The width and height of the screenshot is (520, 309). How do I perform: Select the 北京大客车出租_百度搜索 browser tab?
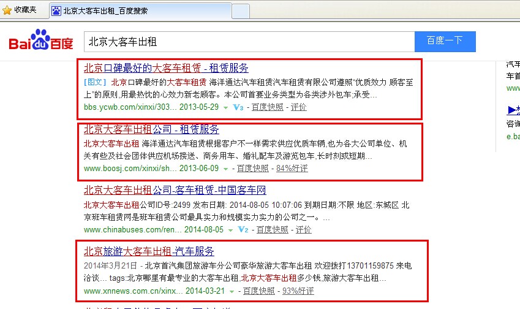[140, 11]
